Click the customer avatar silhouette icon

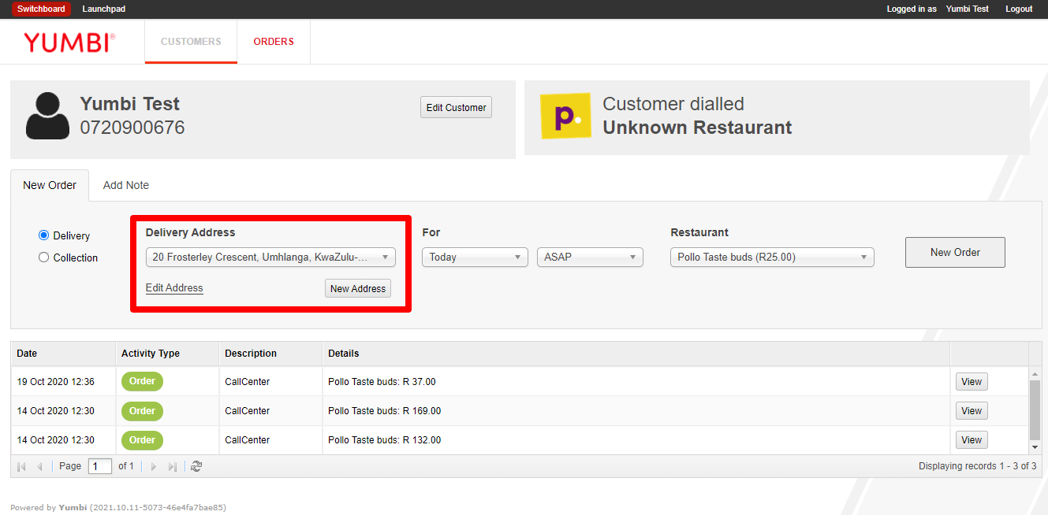coord(48,117)
